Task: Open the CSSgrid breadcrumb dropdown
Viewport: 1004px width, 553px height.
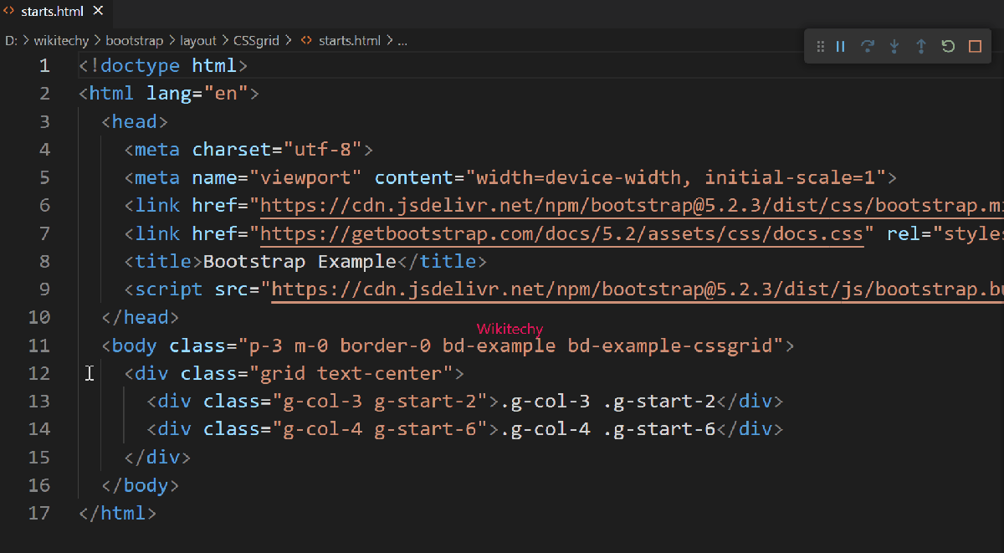Action: pyautogui.click(x=256, y=39)
